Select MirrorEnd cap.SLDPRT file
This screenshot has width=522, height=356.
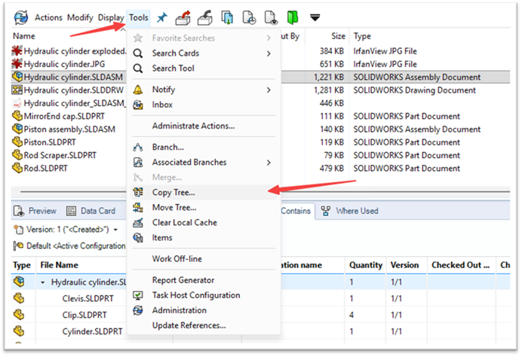[64, 116]
